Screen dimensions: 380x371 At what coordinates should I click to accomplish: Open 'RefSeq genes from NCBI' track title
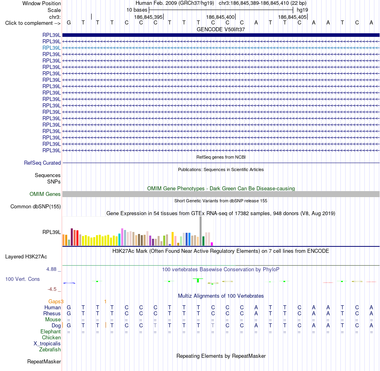[x=221, y=157]
